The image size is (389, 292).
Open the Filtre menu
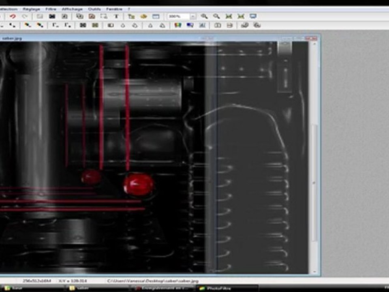[x=51, y=9]
